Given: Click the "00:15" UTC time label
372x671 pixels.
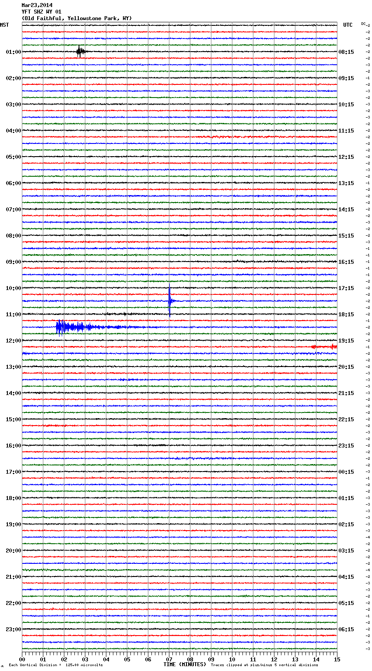Looking at the screenshot, I should [x=346, y=472].
